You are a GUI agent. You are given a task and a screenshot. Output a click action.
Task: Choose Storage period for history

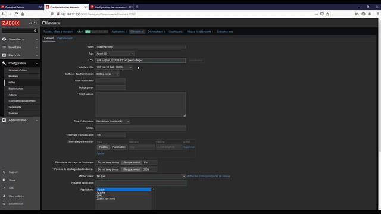pos(132,162)
